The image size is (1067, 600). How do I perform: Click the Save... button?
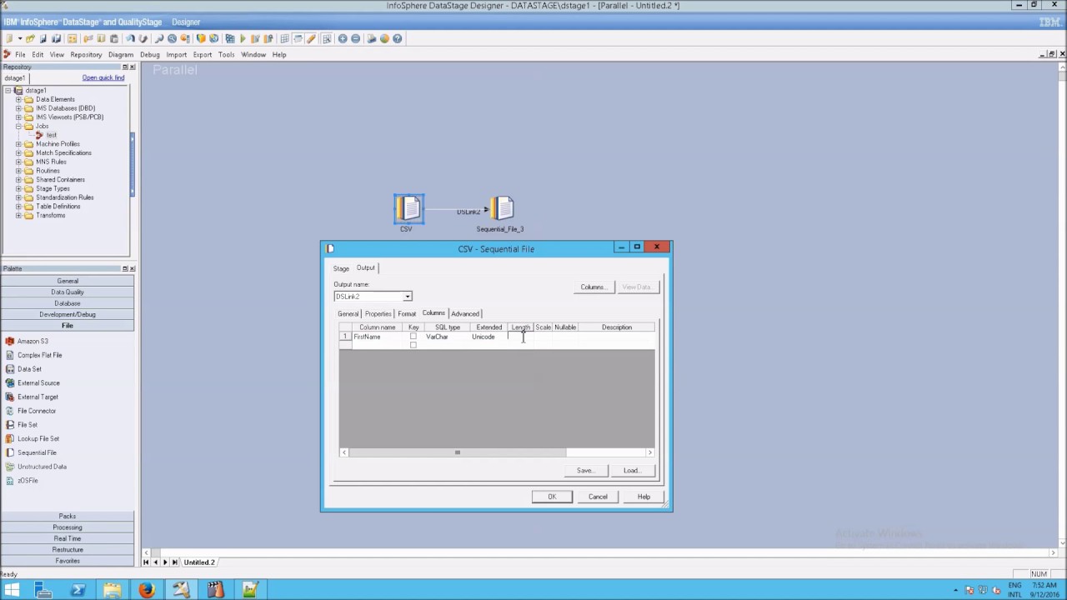coord(584,471)
